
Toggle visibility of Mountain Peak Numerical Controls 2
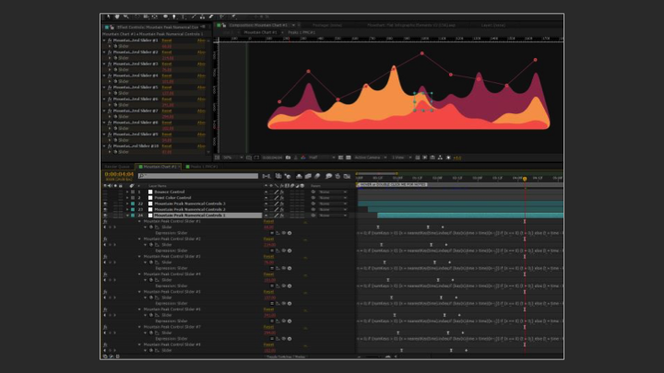click(x=105, y=209)
